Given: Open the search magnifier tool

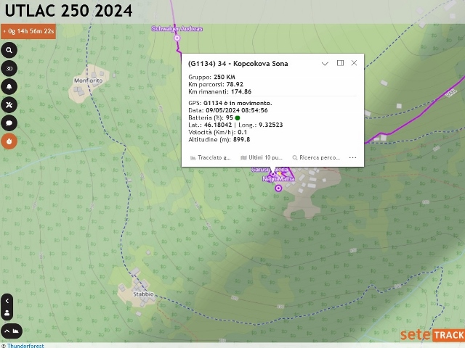Looking at the screenshot, I should (x=9, y=50).
